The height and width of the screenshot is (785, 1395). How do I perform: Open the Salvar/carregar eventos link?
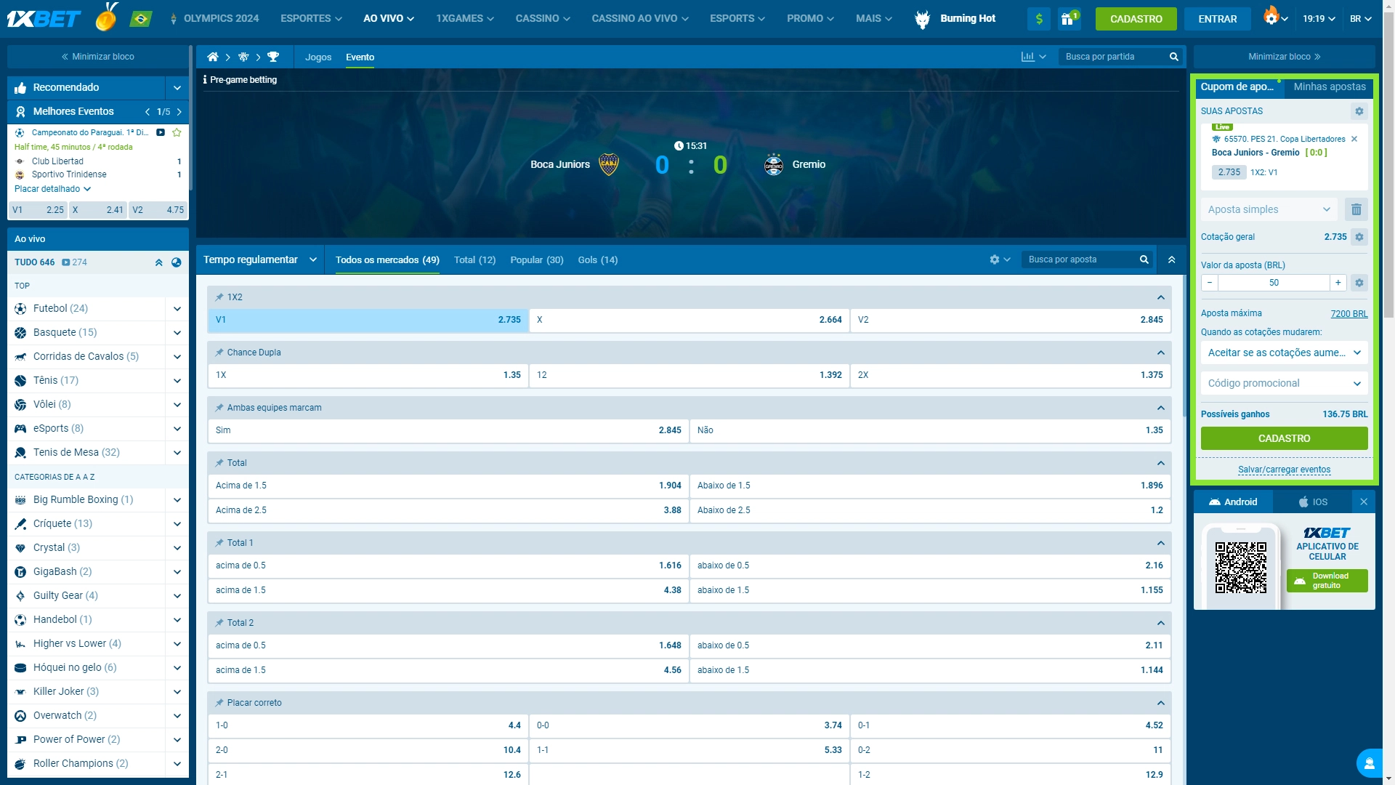(x=1284, y=470)
